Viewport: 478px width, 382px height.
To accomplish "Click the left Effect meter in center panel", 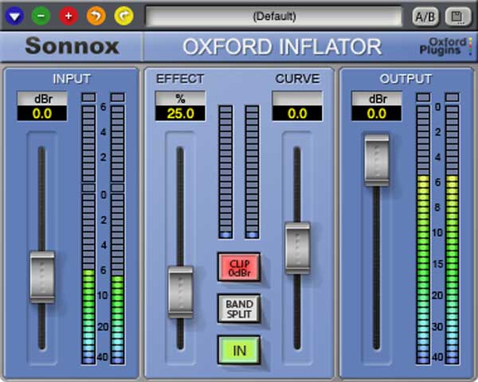I will point(226,172).
